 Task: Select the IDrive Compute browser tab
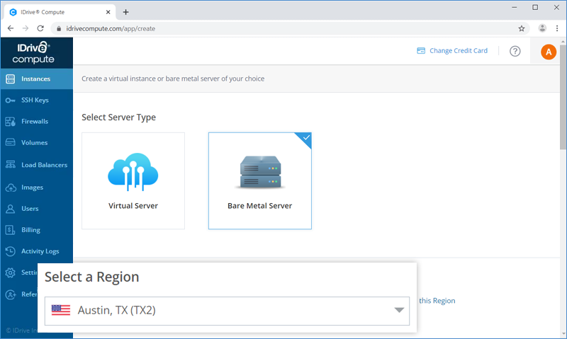click(x=60, y=12)
